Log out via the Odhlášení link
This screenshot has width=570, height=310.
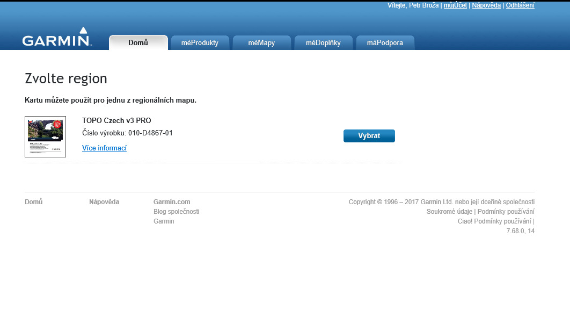click(520, 5)
